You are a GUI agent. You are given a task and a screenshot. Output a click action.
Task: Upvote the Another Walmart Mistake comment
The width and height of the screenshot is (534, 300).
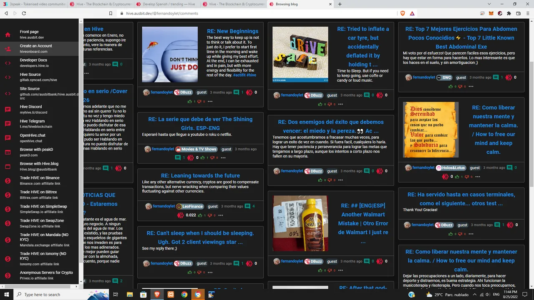pos(320,270)
